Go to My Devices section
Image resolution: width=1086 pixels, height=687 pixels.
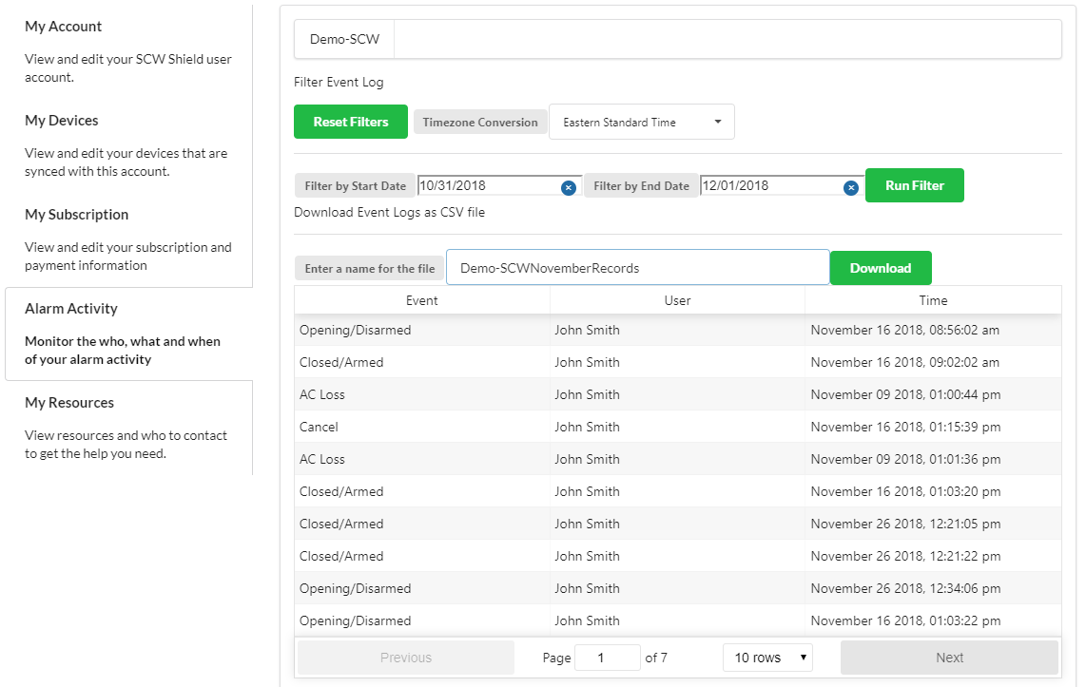(62, 121)
